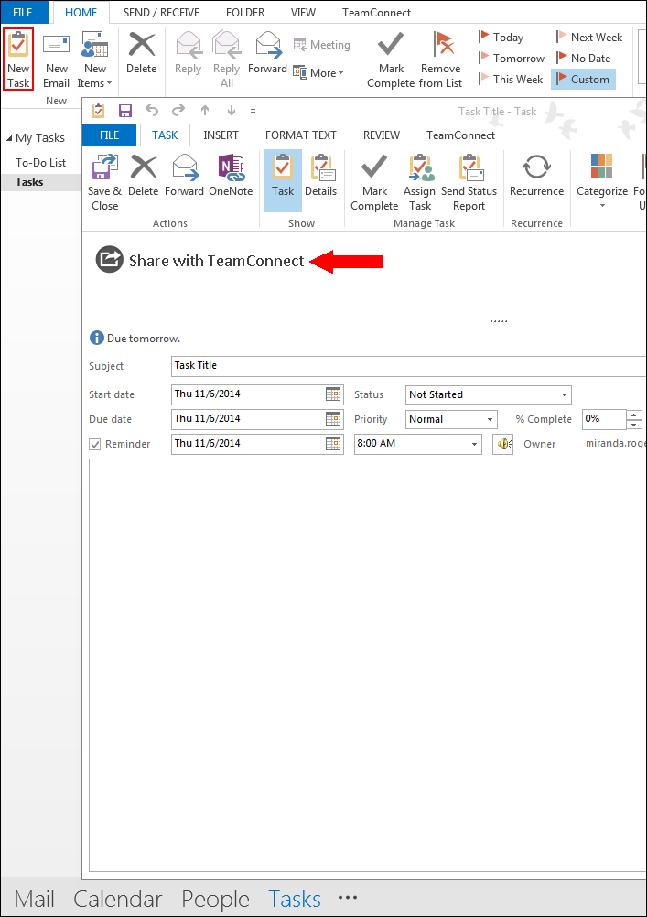Screen dimensions: 647x917
Task: Decrease % Complete with down stepper
Action: [x=634, y=425]
